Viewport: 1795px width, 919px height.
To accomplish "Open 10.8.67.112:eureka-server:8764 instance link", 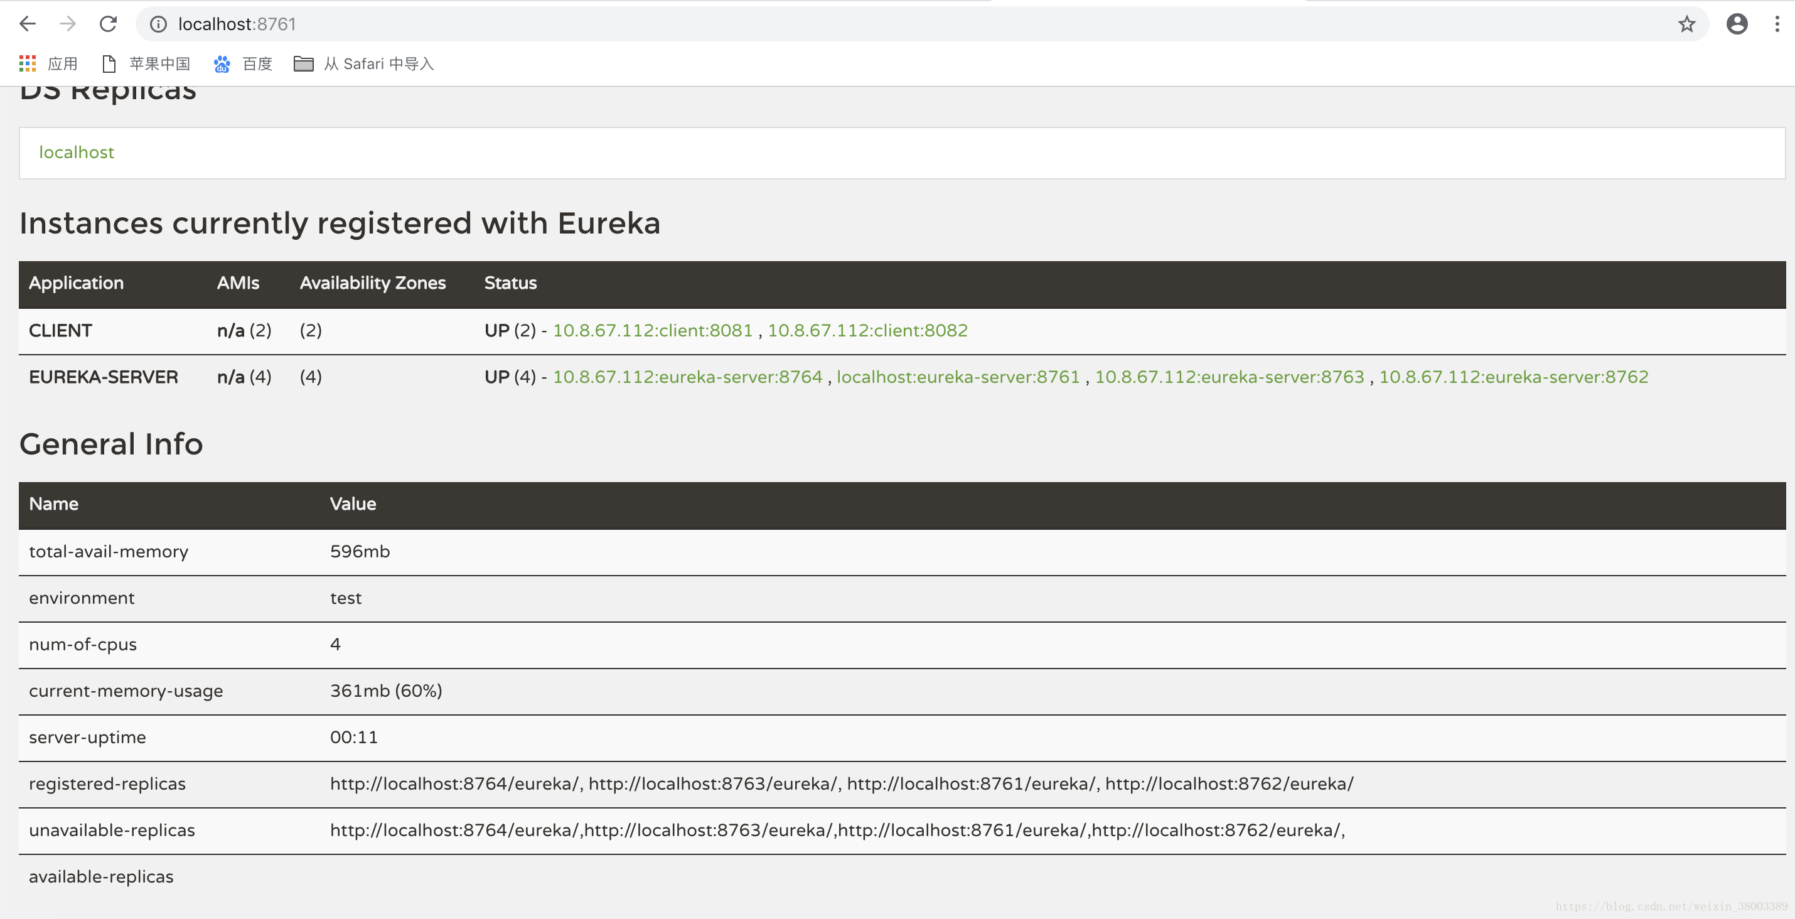I will [687, 378].
